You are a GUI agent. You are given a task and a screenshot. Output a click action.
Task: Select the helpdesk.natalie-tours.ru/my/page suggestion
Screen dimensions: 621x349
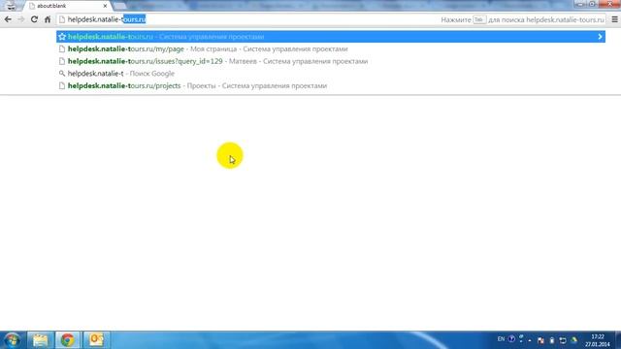pyautogui.click(x=331, y=49)
